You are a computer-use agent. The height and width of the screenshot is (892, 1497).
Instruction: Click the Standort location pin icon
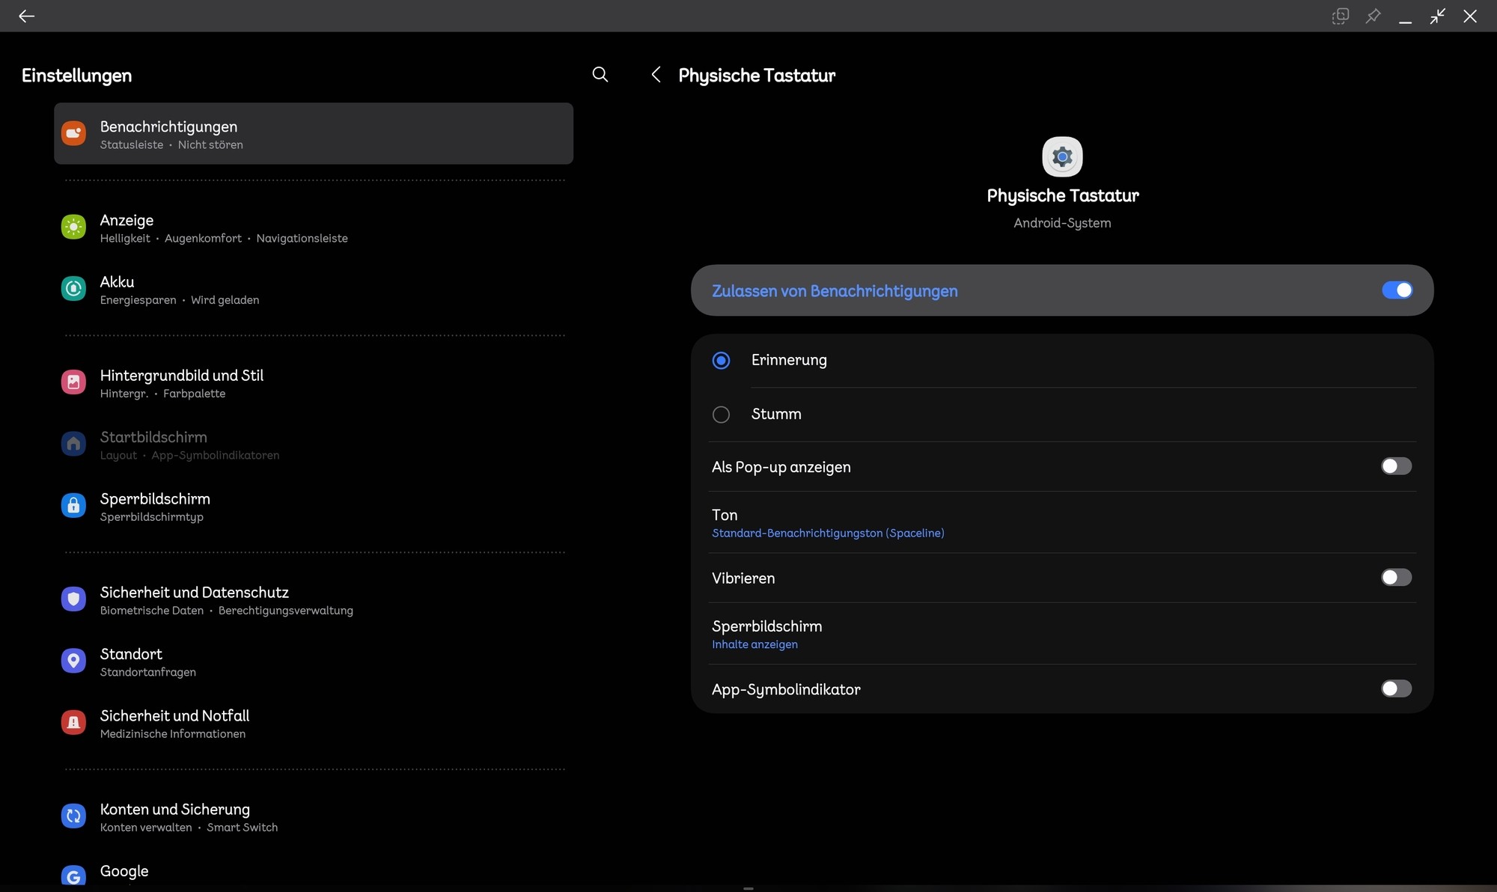pos(73,661)
